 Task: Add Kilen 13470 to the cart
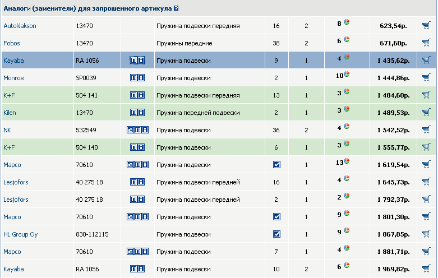point(426,113)
